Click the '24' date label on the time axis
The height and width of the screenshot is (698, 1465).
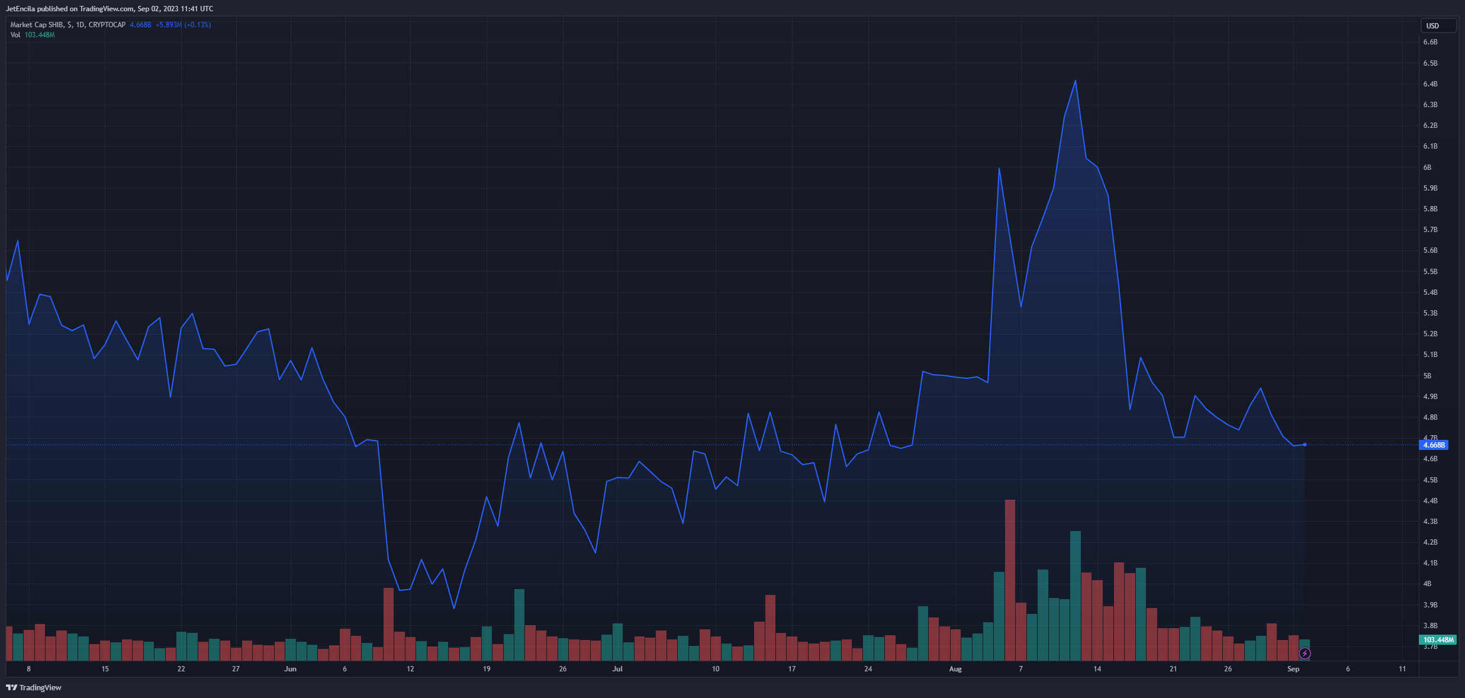tap(868, 669)
